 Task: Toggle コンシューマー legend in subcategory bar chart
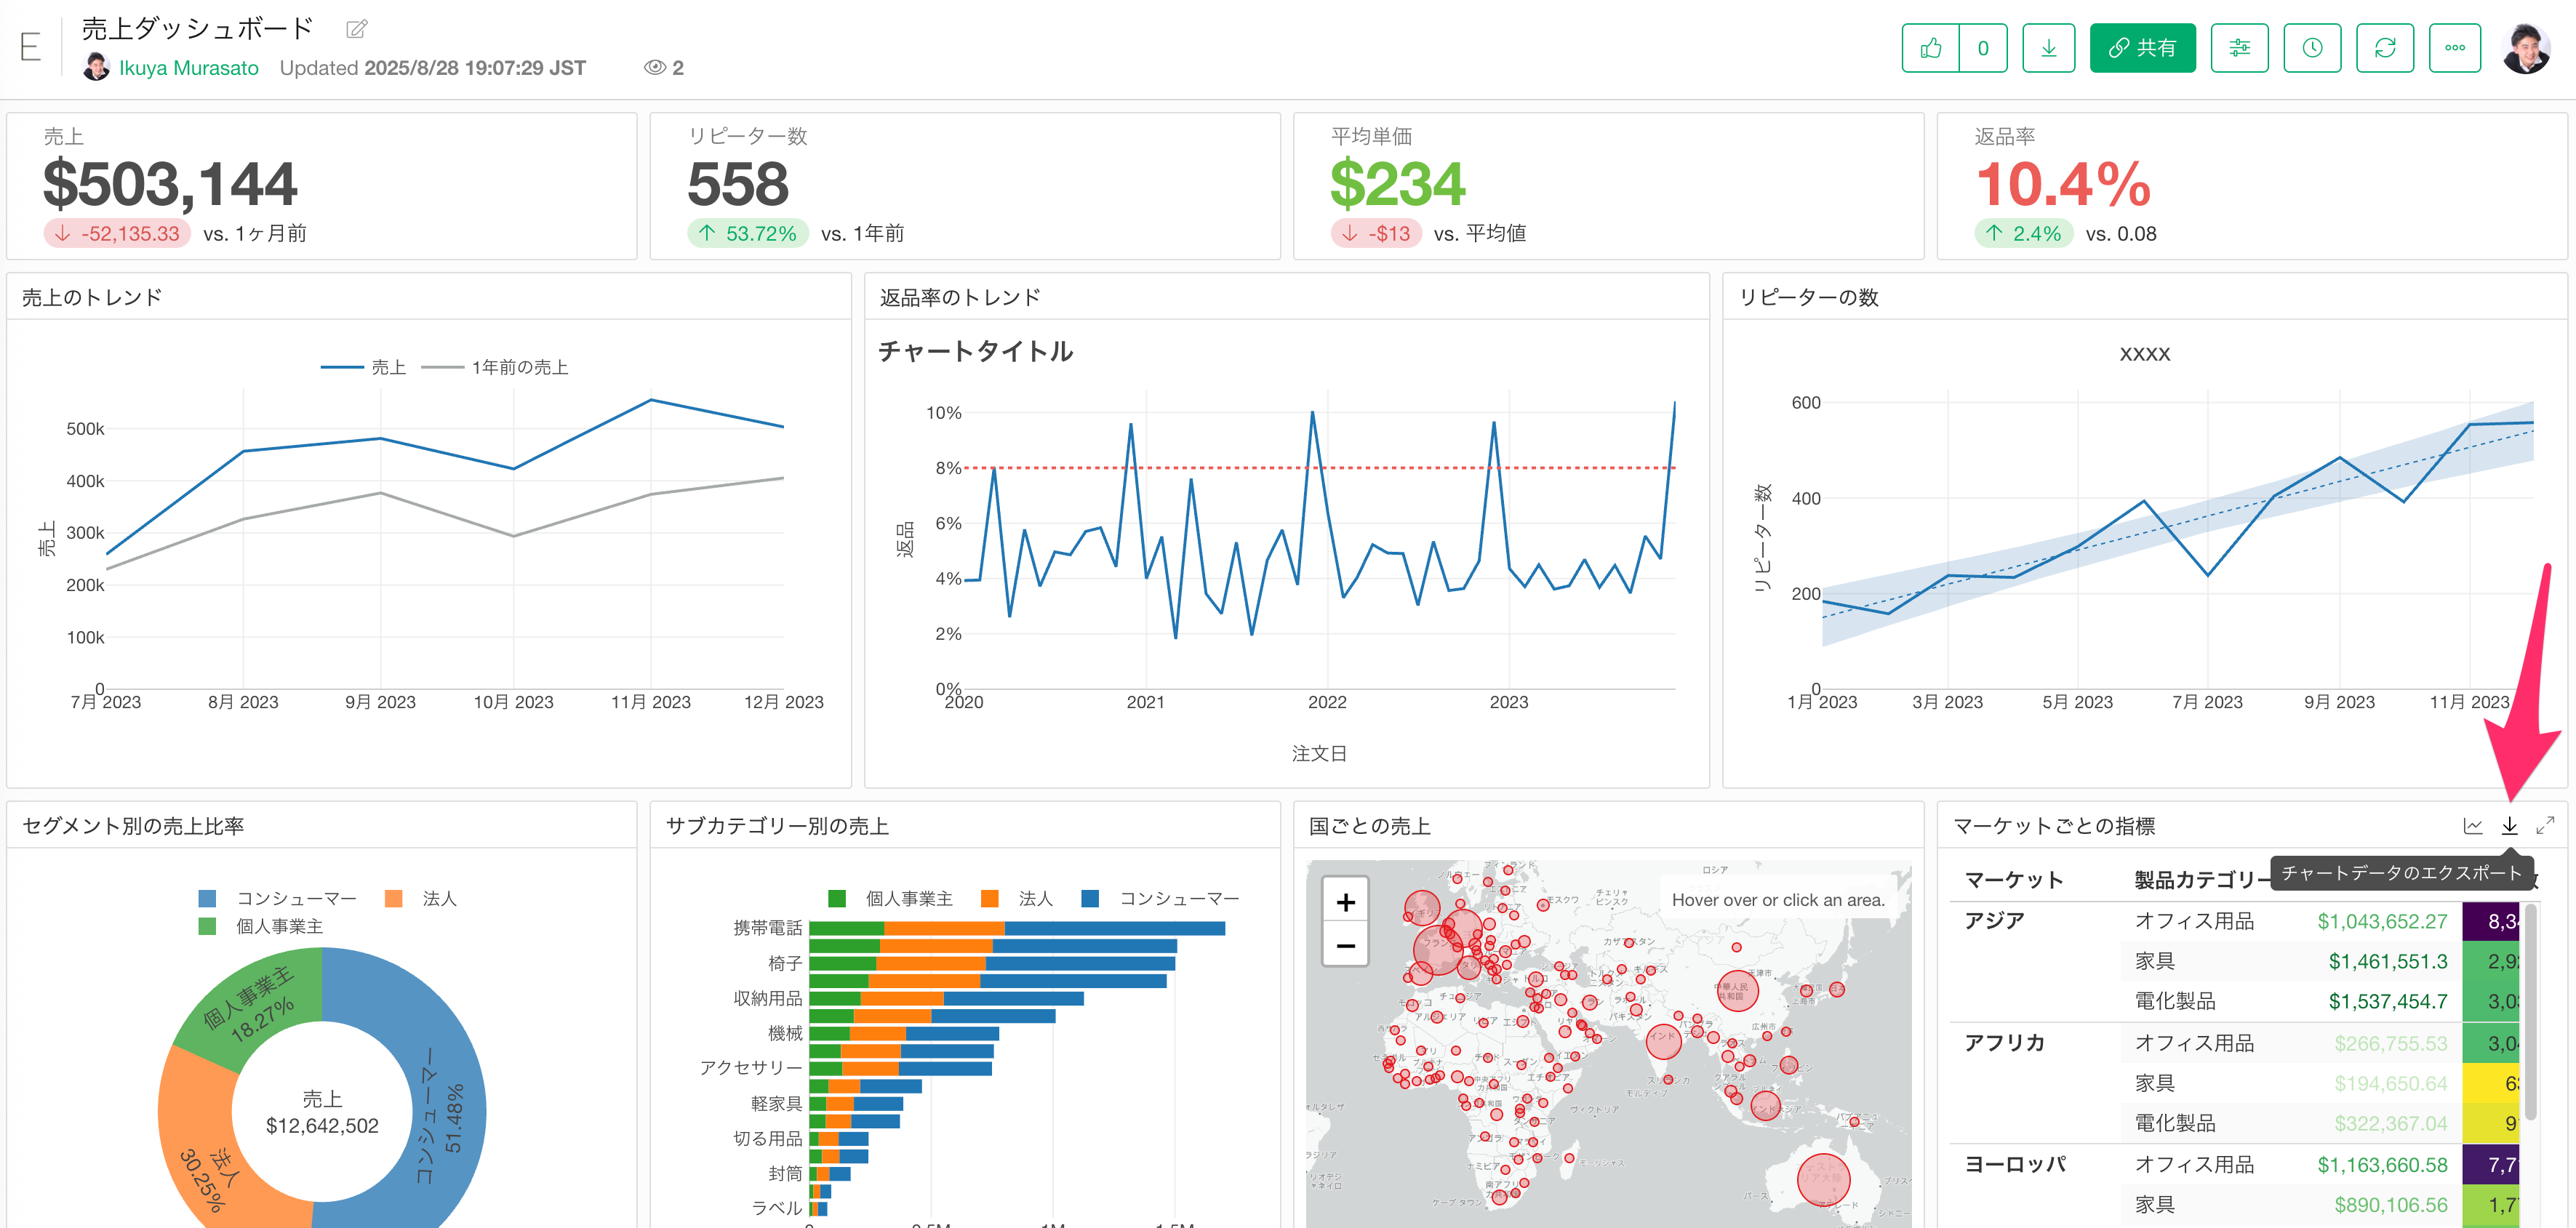[x=1160, y=898]
